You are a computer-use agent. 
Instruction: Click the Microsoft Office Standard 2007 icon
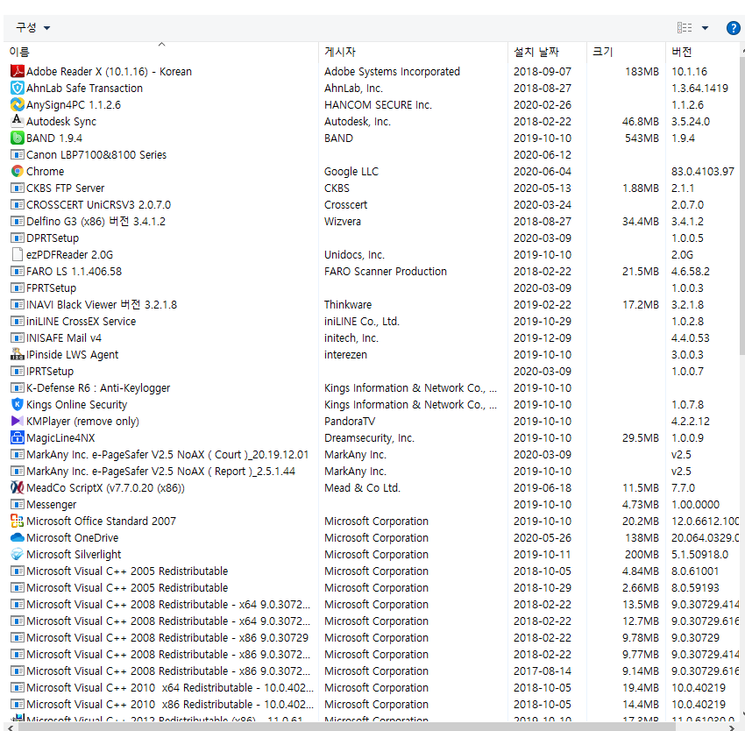18,521
